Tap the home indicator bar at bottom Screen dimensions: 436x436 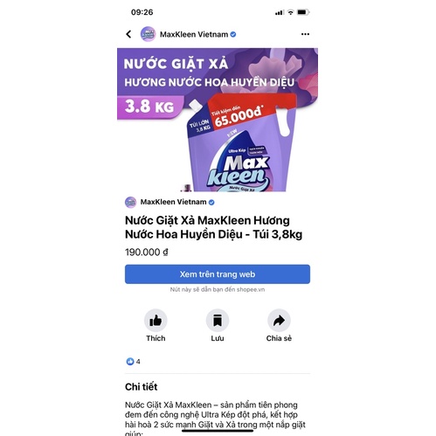click(218, 431)
